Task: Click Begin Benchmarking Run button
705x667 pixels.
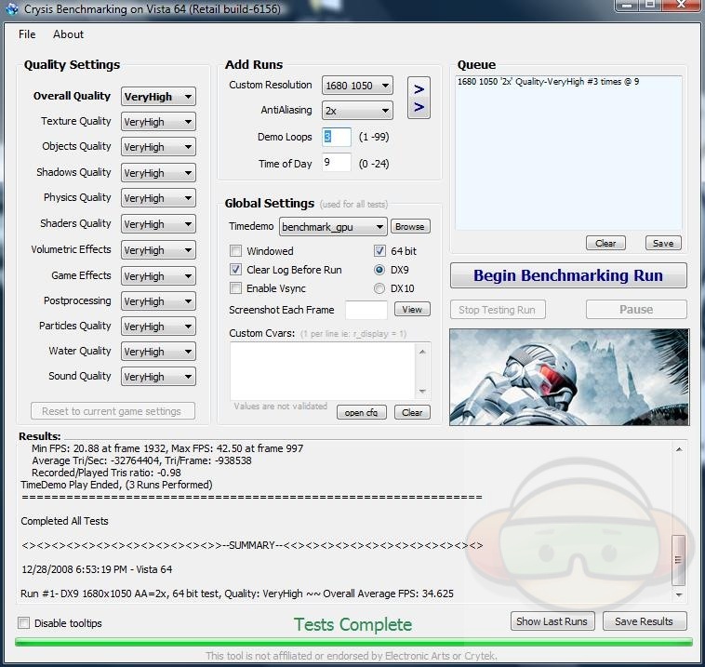Action: pos(567,275)
